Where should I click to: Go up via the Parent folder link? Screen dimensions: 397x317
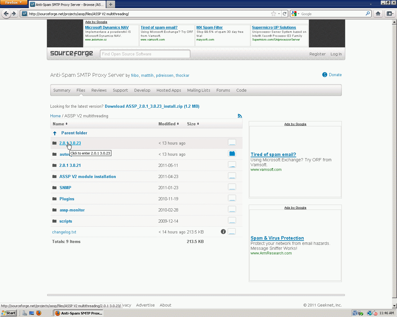coord(74,133)
